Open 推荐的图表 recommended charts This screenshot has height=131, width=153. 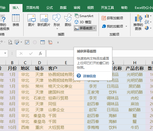coord(138,22)
